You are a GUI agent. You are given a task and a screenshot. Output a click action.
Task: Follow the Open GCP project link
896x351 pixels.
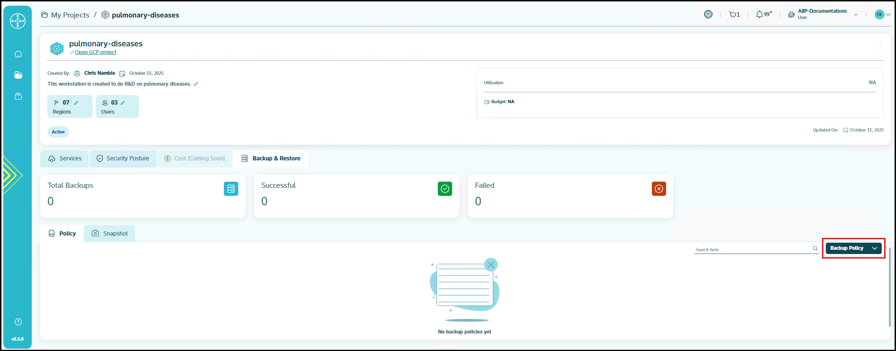tap(95, 53)
